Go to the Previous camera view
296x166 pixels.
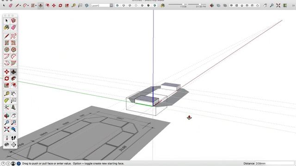[13, 130]
